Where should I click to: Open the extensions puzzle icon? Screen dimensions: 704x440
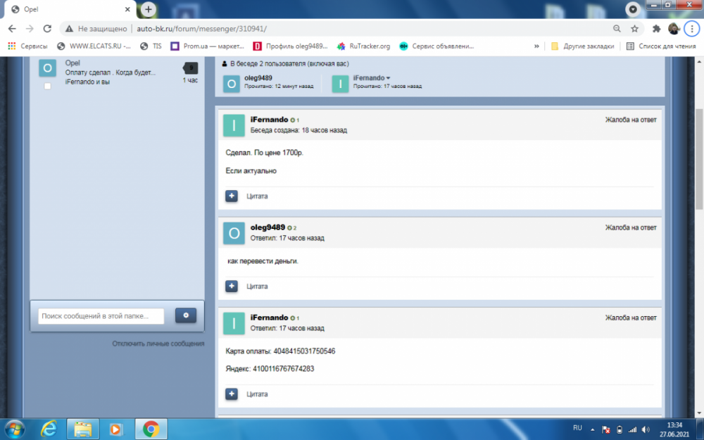pyautogui.click(x=656, y=29)
